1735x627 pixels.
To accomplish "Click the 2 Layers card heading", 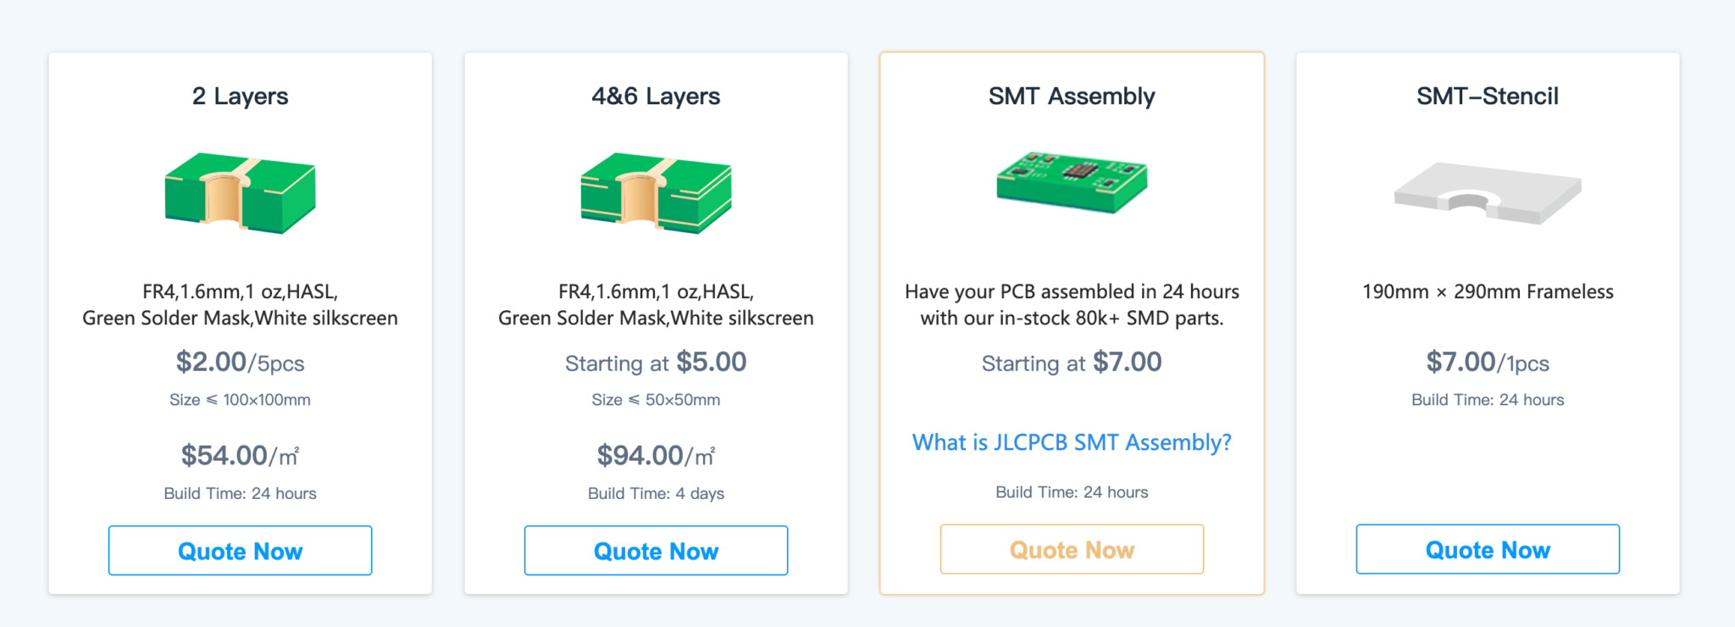I will pos(240,96).
